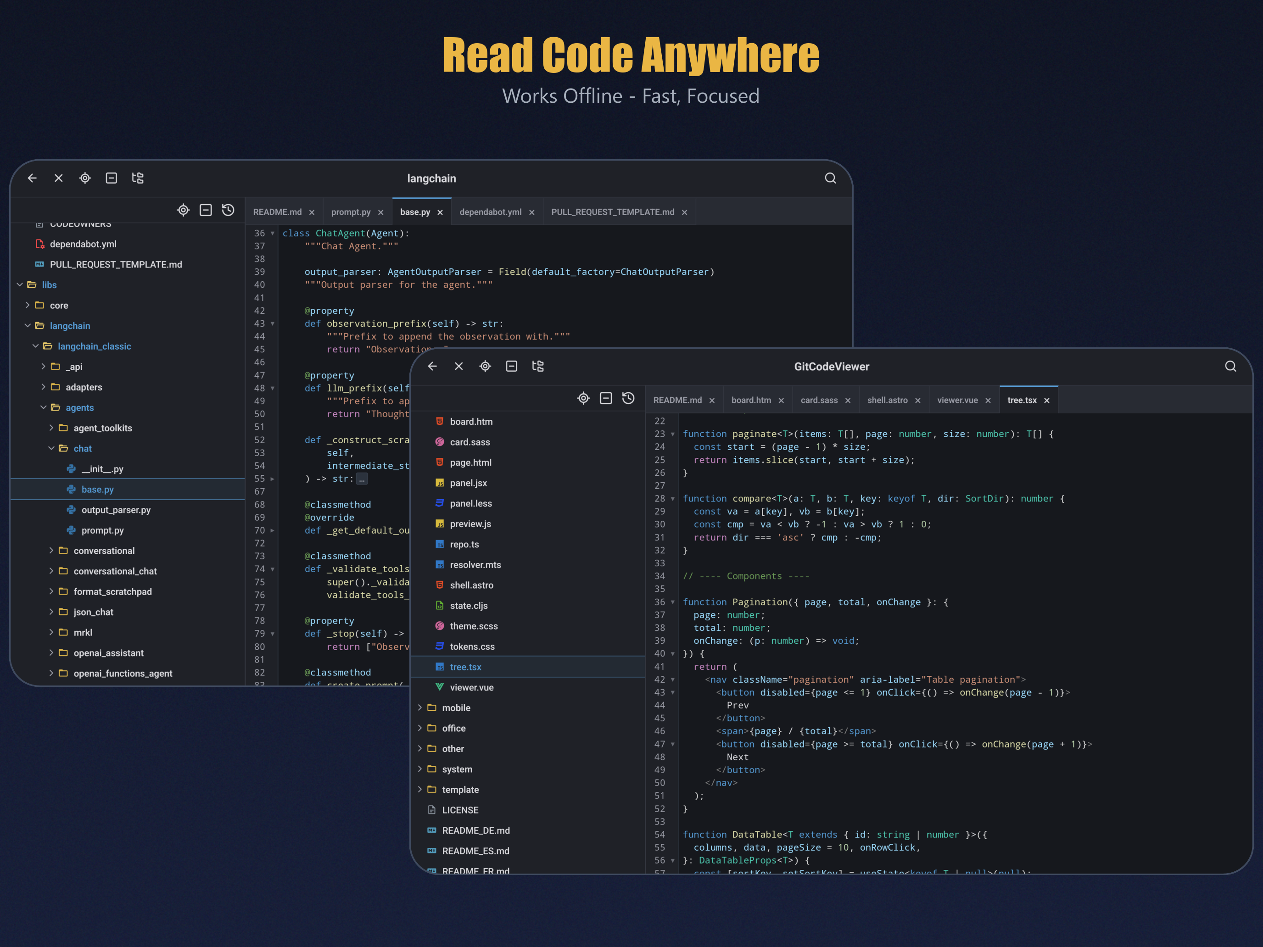1263x947 pixels.
Task: Open theme.scss file
Action: (x=528, y=626)
